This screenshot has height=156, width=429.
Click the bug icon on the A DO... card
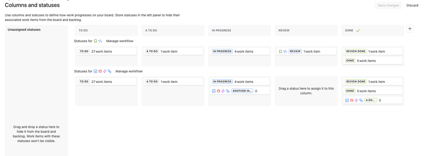(352, 101)
